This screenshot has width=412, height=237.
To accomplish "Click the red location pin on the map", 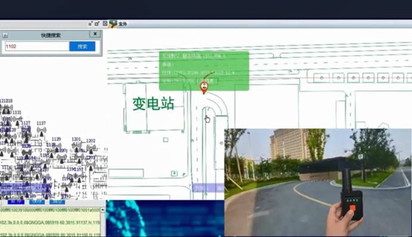I will coord(204,88).
